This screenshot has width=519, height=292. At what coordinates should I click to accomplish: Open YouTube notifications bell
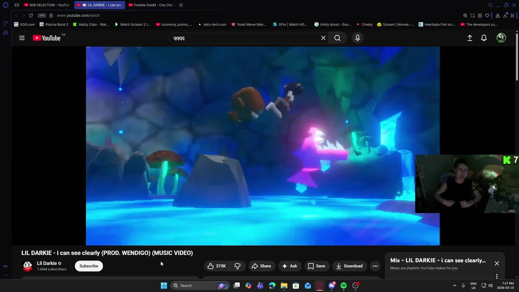[x=484, y=38]
